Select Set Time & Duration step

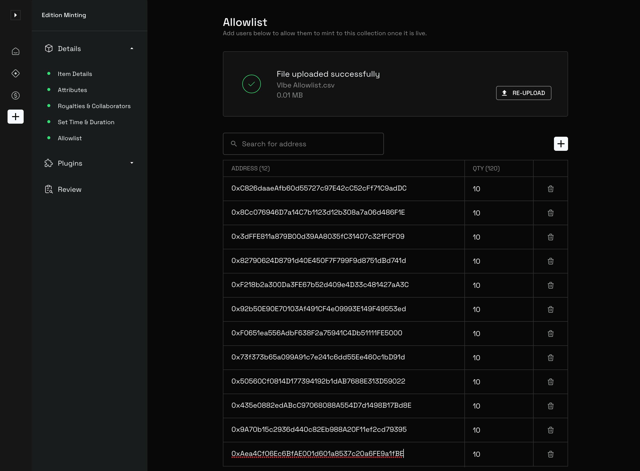click(86, 122)
